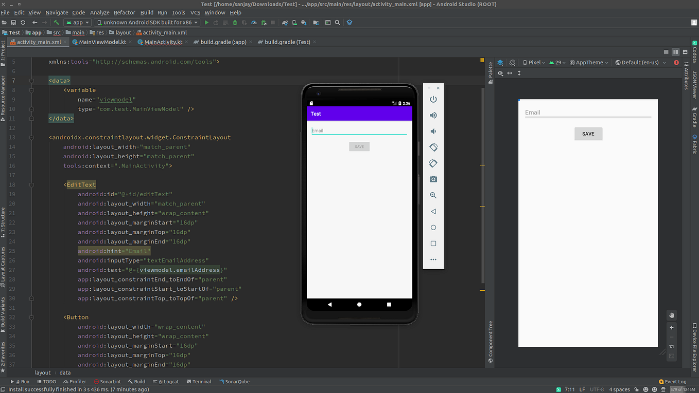Start debugging with the Debug bug icon
Screen dimensions: 699x393
point(235,23)
